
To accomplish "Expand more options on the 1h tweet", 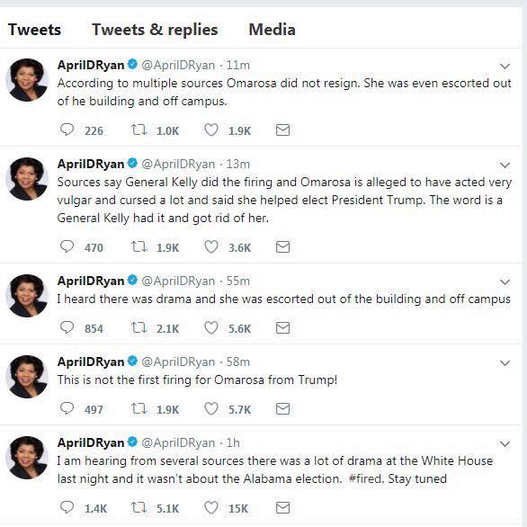I will [x=505, y=444].
